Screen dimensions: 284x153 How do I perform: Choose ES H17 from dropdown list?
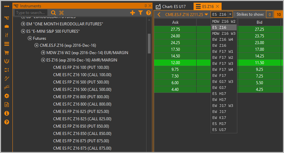pos(224,94)
